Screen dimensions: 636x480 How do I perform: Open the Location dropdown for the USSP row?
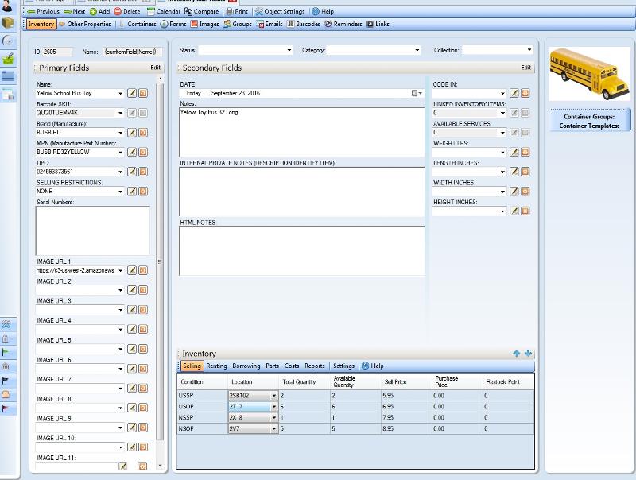274,395
